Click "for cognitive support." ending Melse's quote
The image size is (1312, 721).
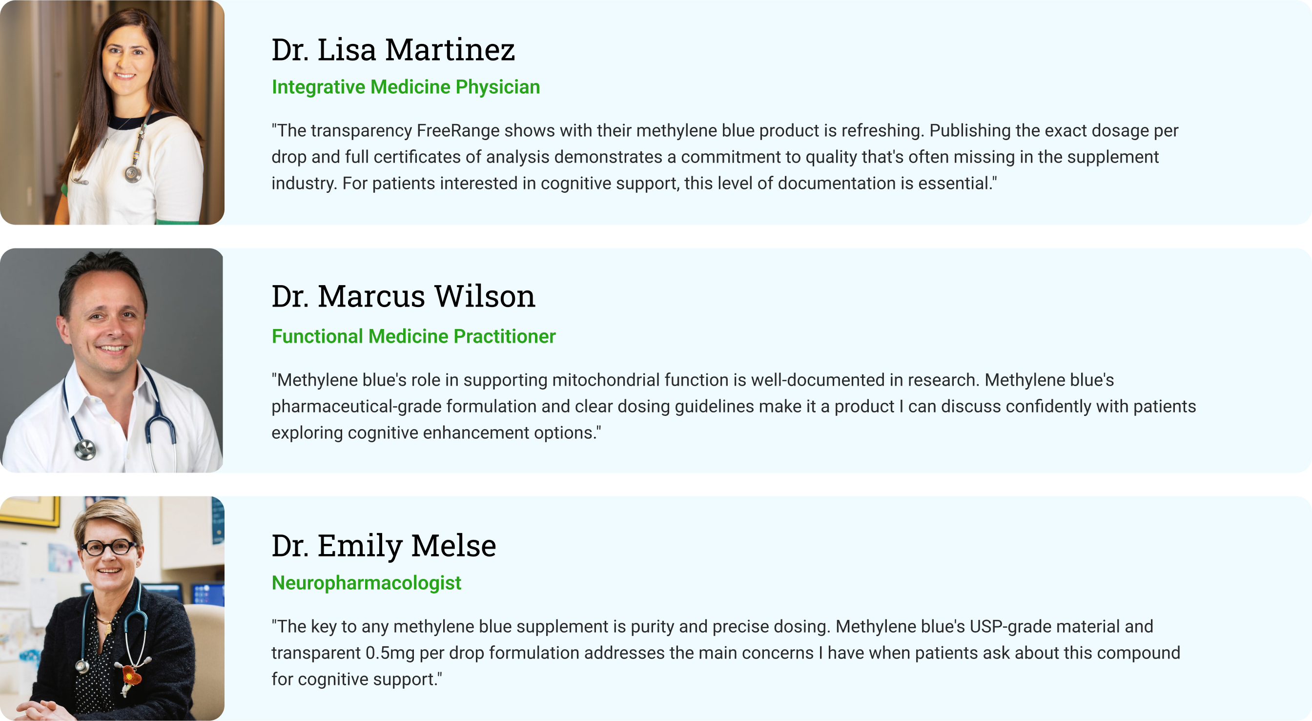click(x=356, y=680)
